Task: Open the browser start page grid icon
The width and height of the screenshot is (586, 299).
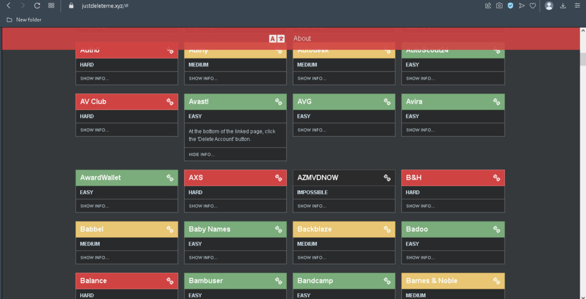Action: tap(51, 6)
